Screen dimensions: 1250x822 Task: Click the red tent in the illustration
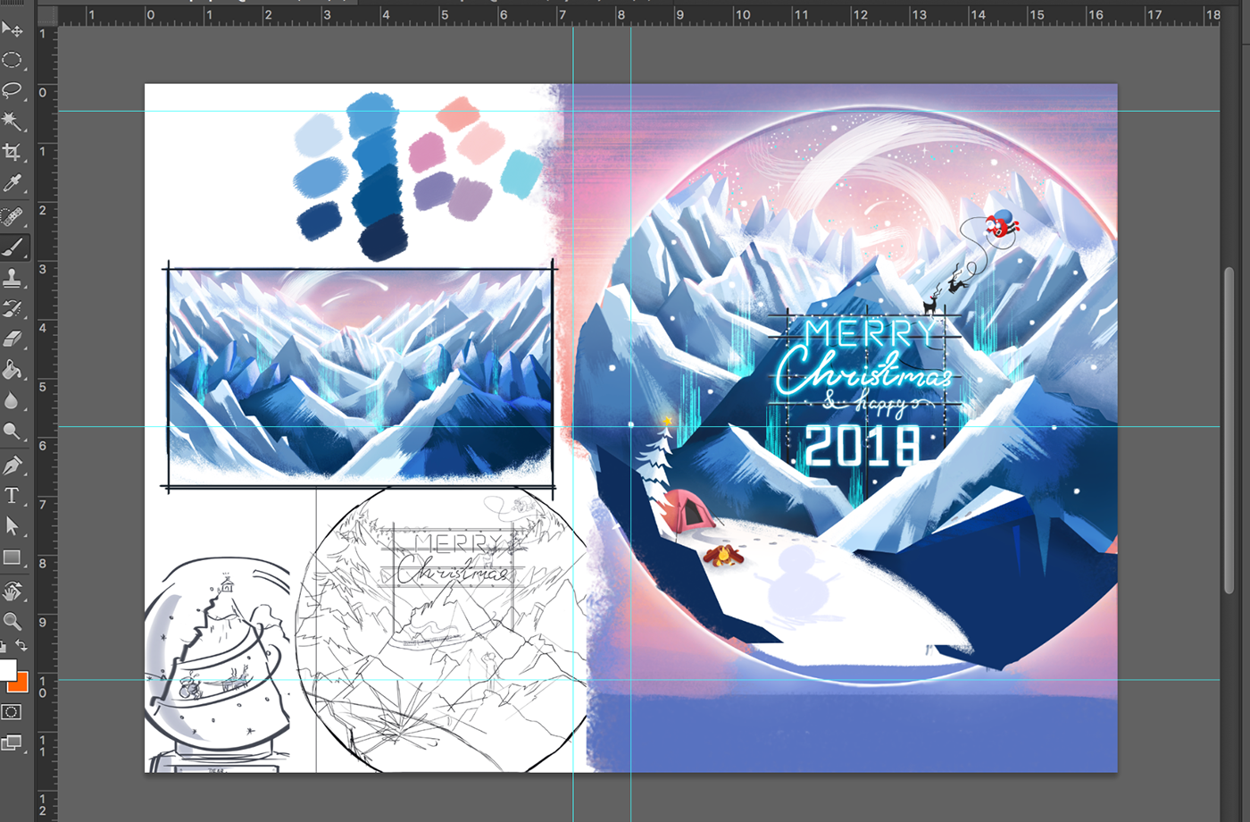(689, 513)
